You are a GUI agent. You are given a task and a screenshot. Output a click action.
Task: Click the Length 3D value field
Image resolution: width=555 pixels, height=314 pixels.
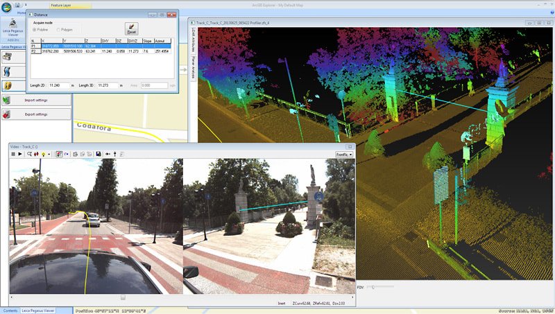[108, 85]
